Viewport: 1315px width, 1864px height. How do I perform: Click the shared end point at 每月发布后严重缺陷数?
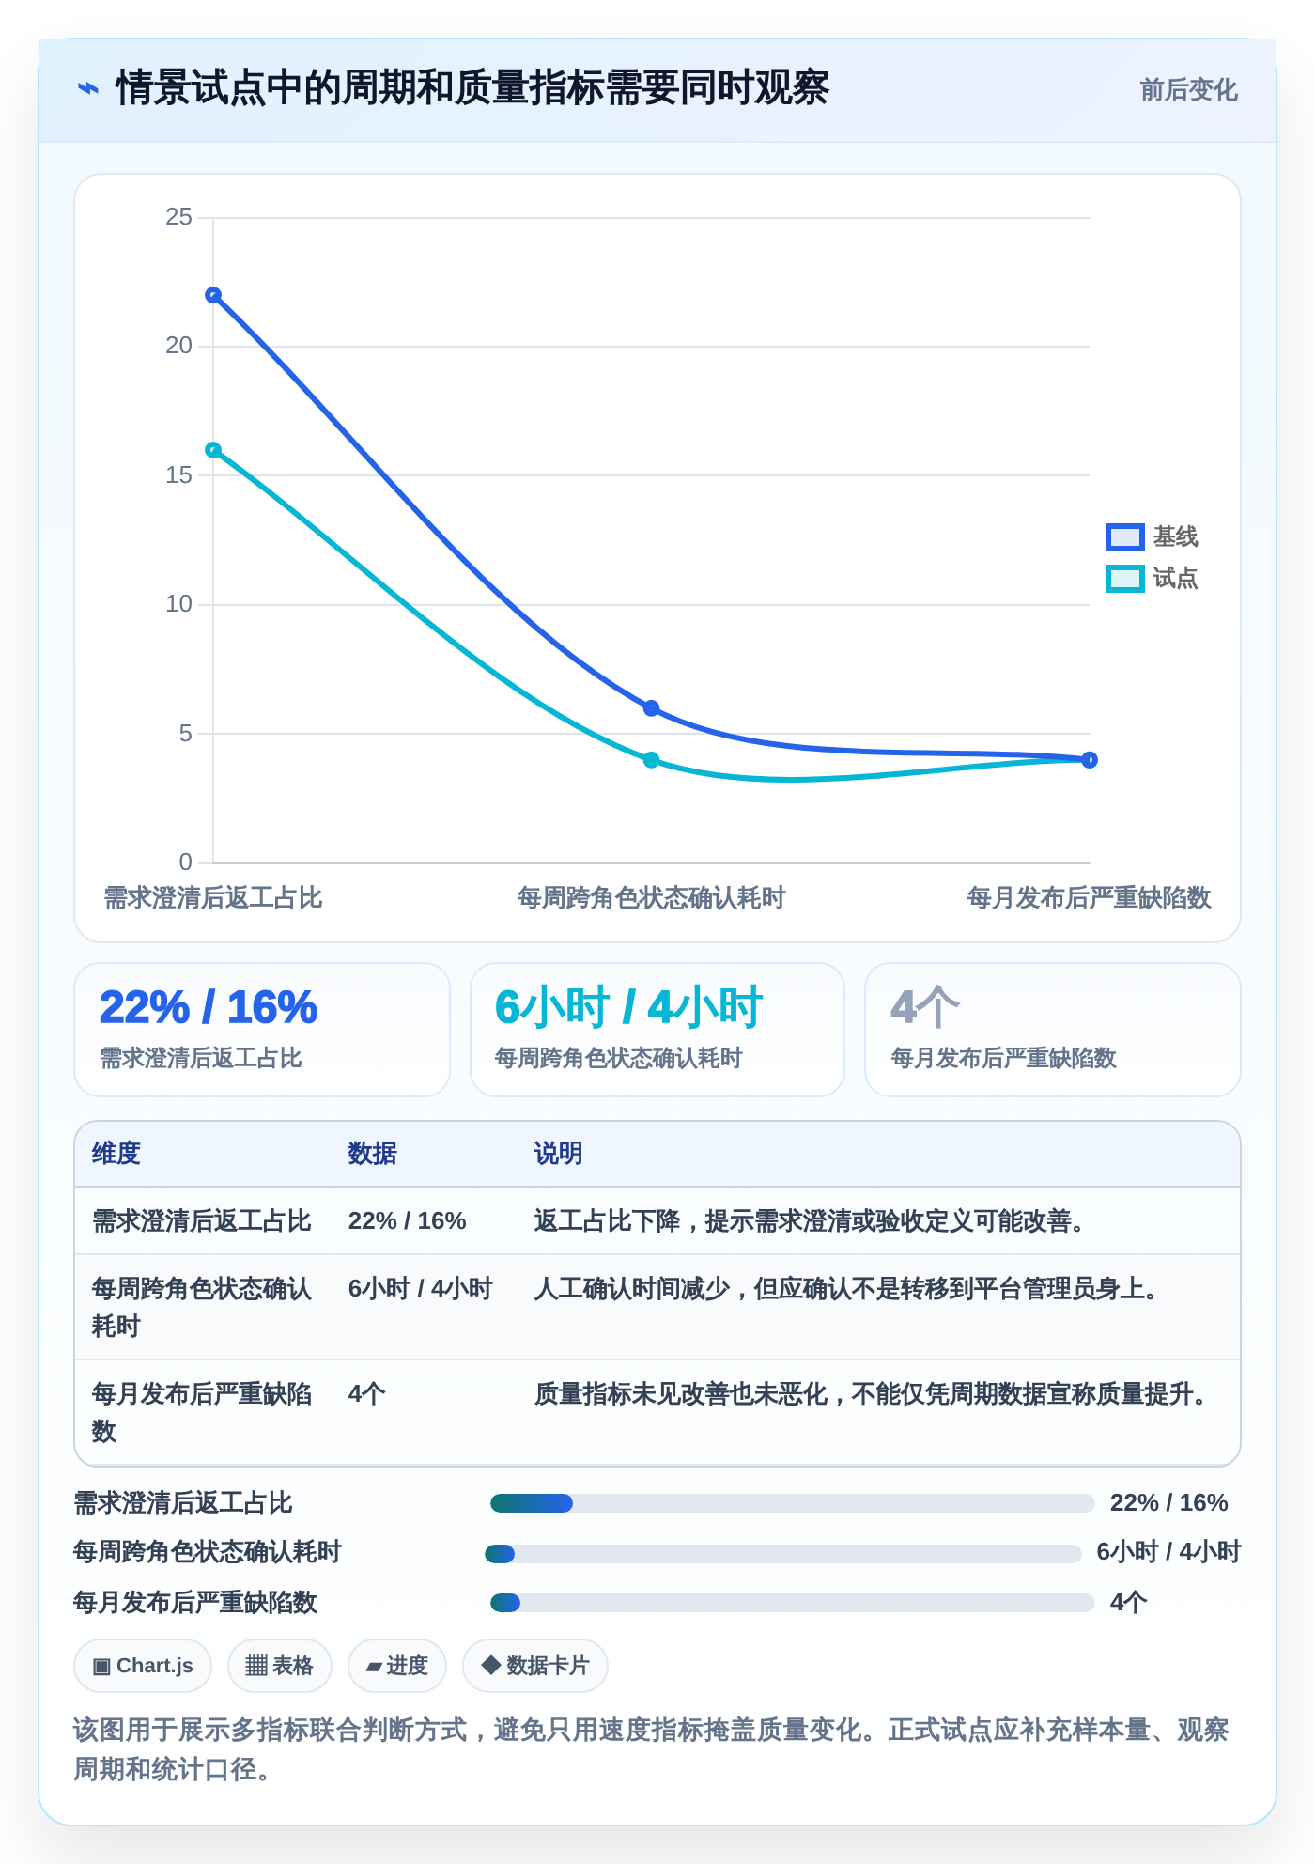click(x=1090, y=759)
